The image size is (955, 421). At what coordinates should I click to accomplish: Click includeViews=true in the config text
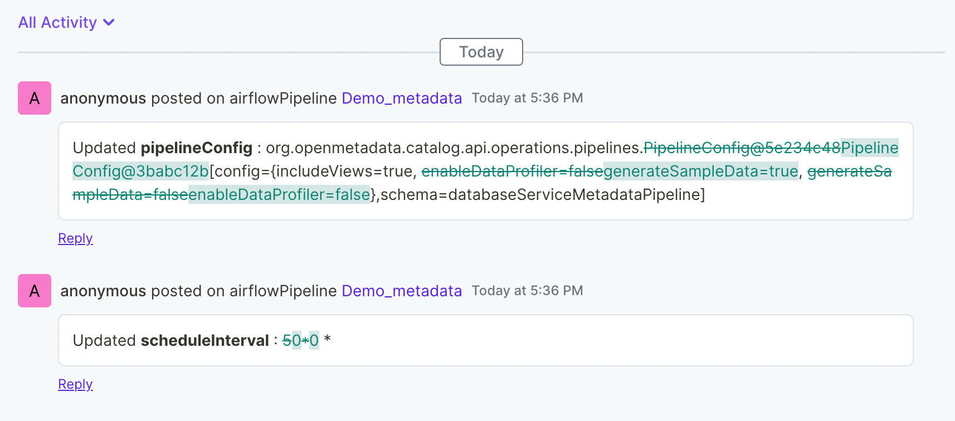(345, 171)
